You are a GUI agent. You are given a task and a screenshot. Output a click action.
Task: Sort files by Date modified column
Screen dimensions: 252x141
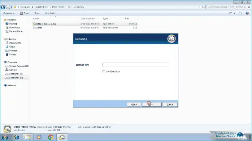click(x=87, y=19)
